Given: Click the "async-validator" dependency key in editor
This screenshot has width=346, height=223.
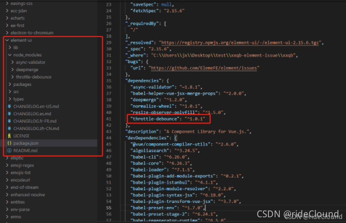Looking at the screenshot, I should (152, 87).
